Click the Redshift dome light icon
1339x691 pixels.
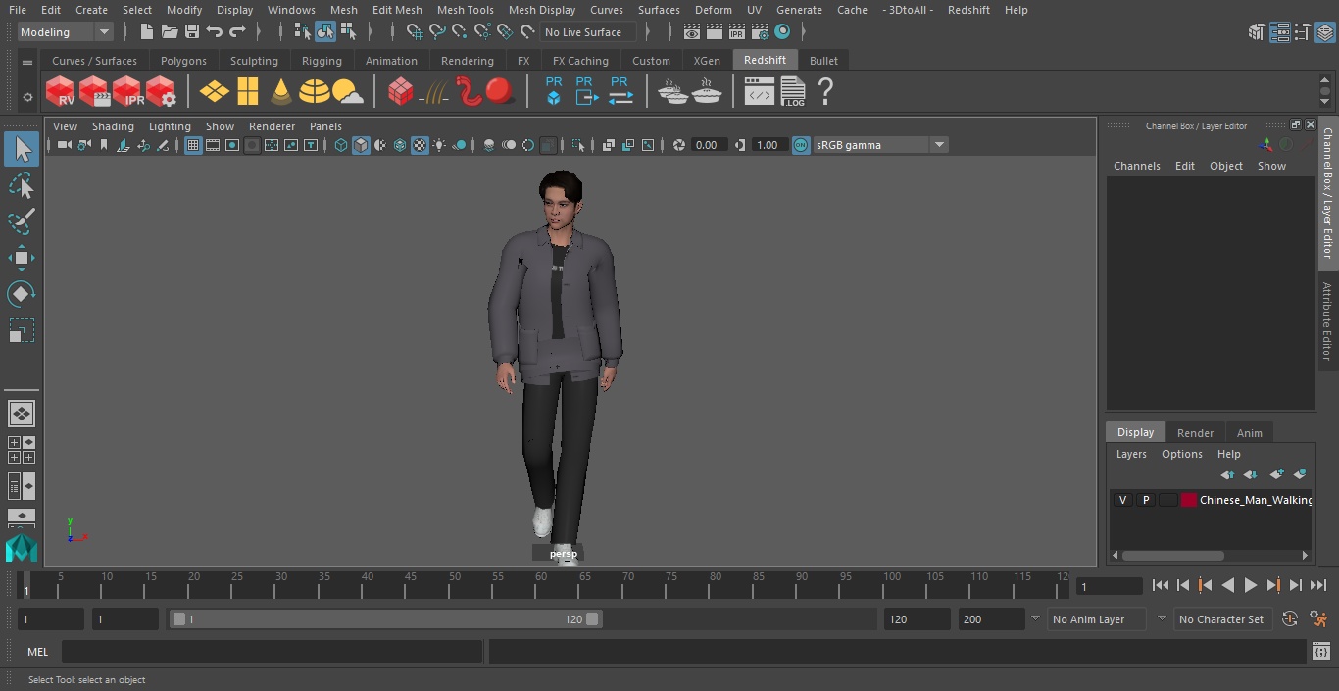[314, 92]
